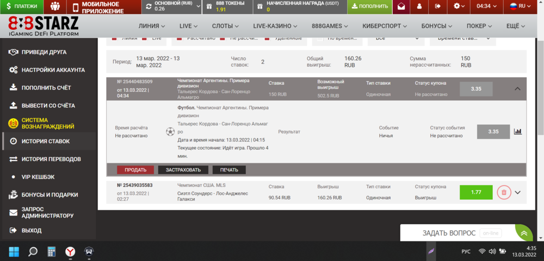Screen dimensions: 544x261
Task: Click the РУС keyboard language indicator
Action: (466, 251)
